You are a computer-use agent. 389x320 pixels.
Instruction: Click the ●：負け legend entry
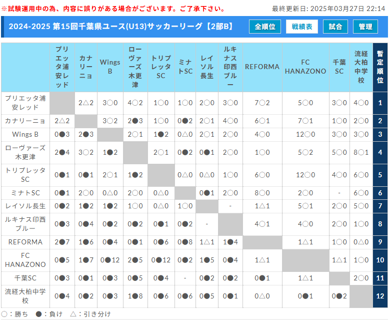49,314
